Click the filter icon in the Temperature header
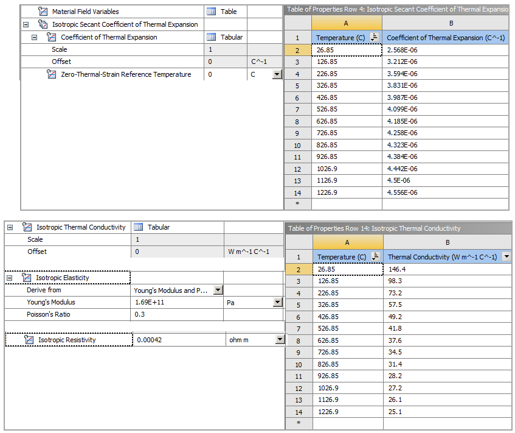The height and width of the screenshot is (433, 515). [376, 37]
